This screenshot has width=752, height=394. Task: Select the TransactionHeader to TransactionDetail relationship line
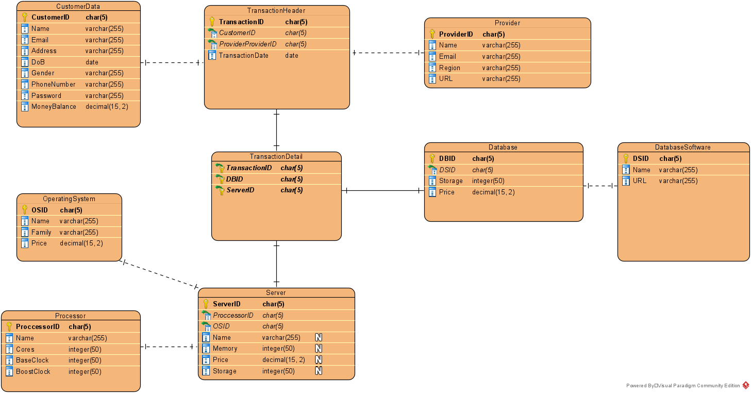point(276,130)
